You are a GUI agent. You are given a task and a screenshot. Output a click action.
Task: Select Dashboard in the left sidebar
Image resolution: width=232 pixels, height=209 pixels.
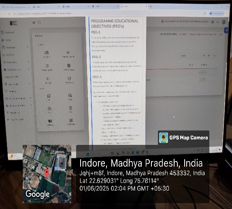point(8,32)
